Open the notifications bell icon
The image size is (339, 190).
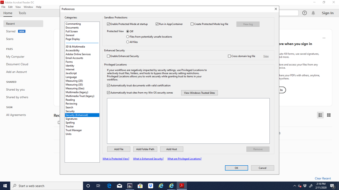313,13
